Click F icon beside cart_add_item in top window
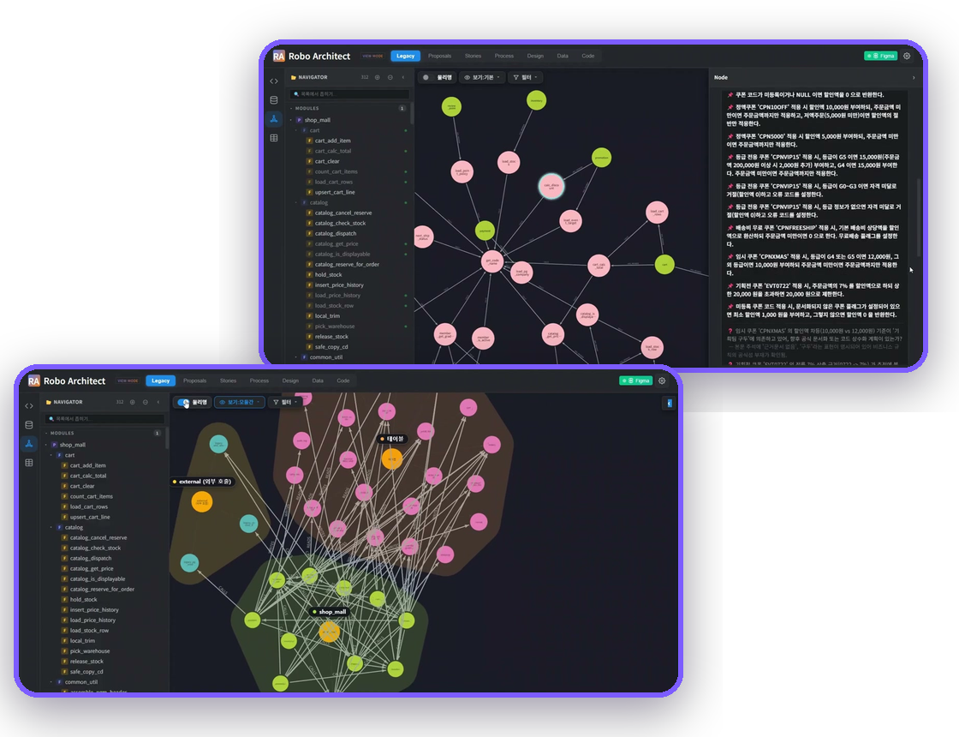Image resolution: width=959 pixels, height=737 pixels. [x=309, y=141]
